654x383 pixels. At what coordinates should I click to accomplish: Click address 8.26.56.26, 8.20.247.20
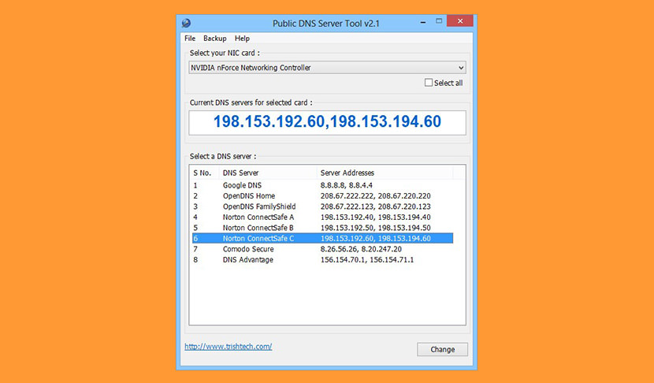(x=361, y=249)
